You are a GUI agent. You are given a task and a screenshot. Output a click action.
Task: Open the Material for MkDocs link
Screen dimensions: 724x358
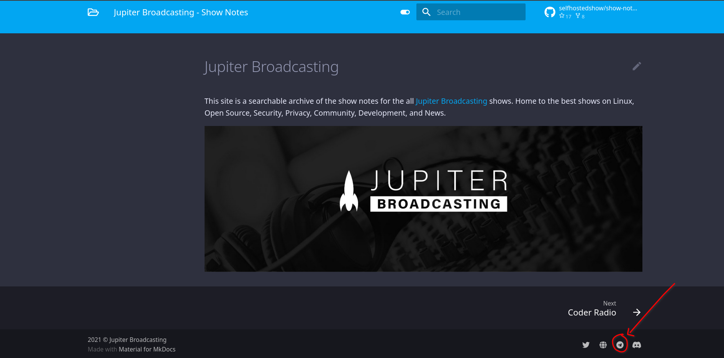point(147,349)
